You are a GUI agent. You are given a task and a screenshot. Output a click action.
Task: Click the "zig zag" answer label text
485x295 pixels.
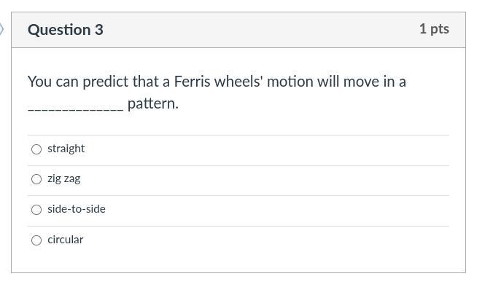point(63,178)
